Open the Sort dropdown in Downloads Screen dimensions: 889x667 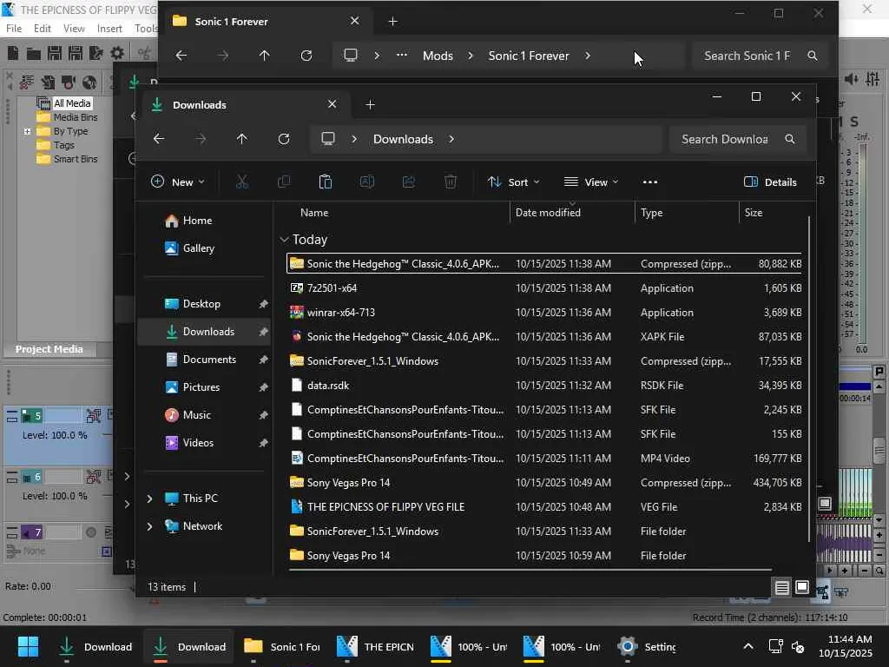tap(514, 182)
